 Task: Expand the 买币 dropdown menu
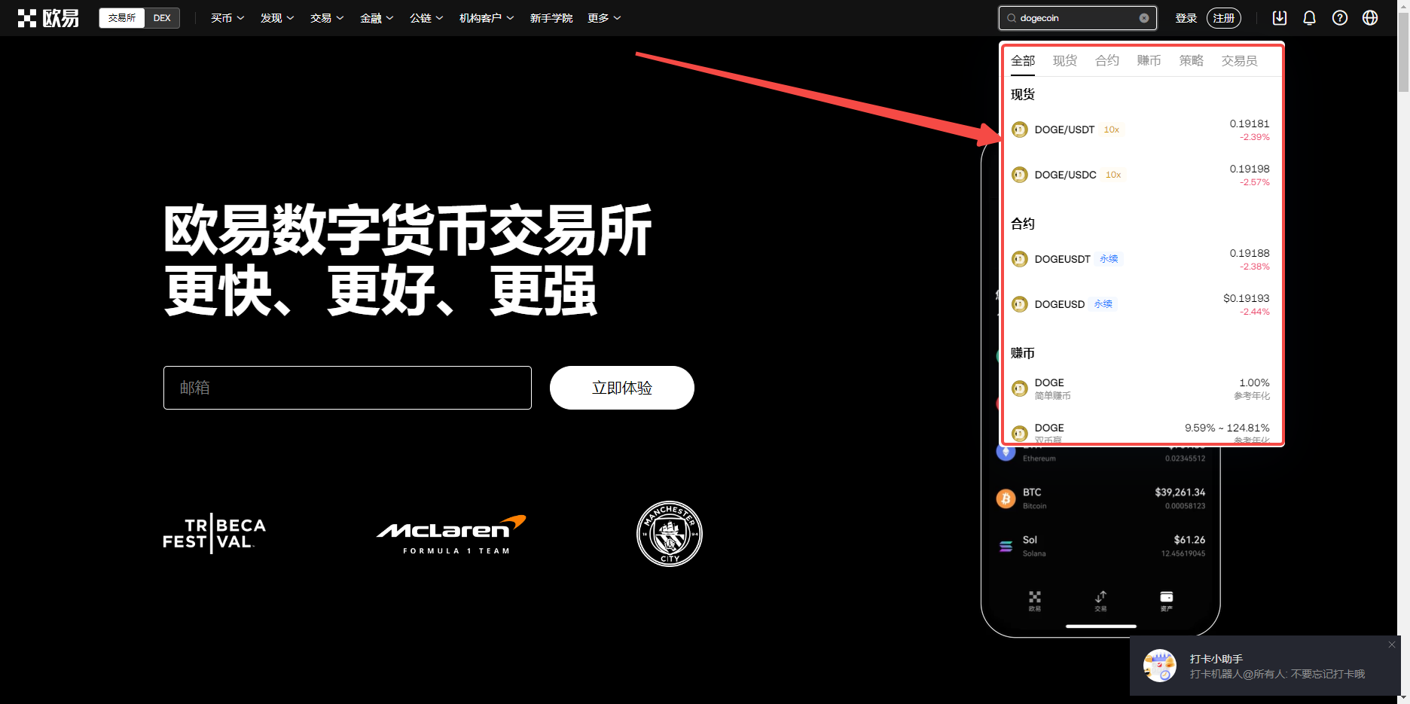[x=227, y=18]
